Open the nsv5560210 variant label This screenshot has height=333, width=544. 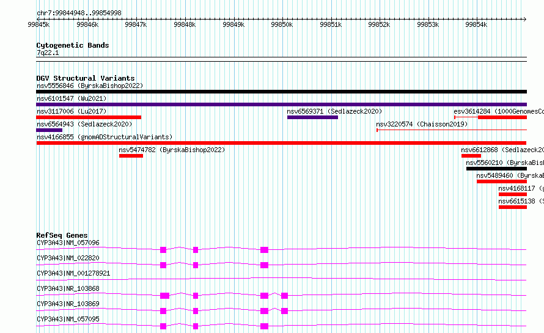pyautogui.click(x=505, y=163)
